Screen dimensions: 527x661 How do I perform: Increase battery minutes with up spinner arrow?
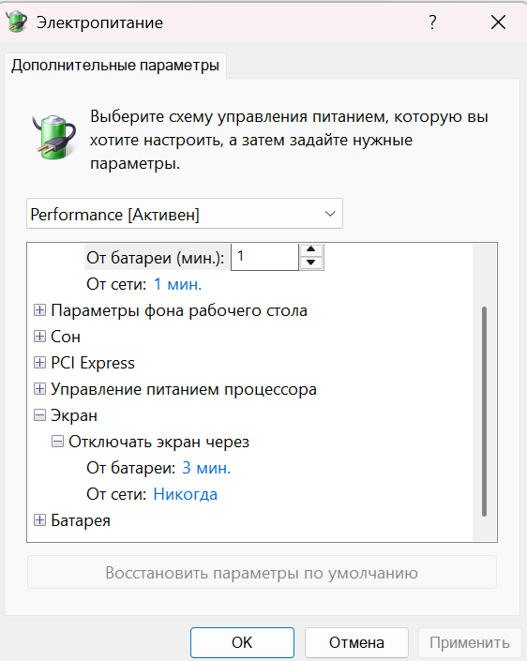[311, 250]
